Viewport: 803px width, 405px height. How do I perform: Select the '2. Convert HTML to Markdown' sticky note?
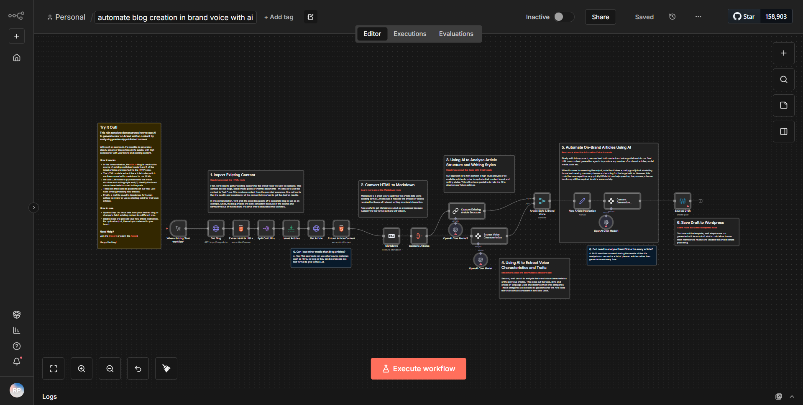tap(393, 199)
